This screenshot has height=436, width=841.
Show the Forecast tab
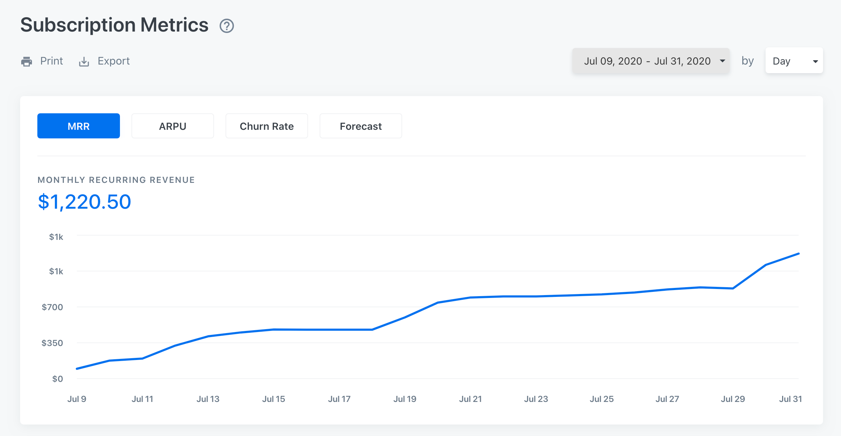[361, 126]
